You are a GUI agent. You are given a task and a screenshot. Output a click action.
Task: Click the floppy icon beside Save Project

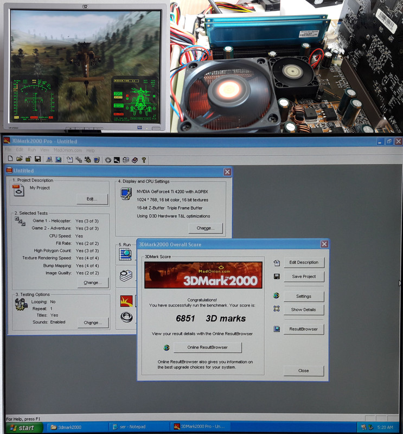point(277,277)
